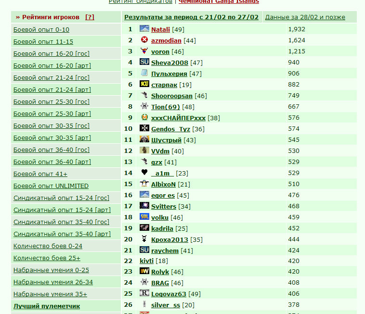The width and height of the screenshot is (365, 314).
Task: Click rank number 22 in the table
Action: [x=128, y=261]
